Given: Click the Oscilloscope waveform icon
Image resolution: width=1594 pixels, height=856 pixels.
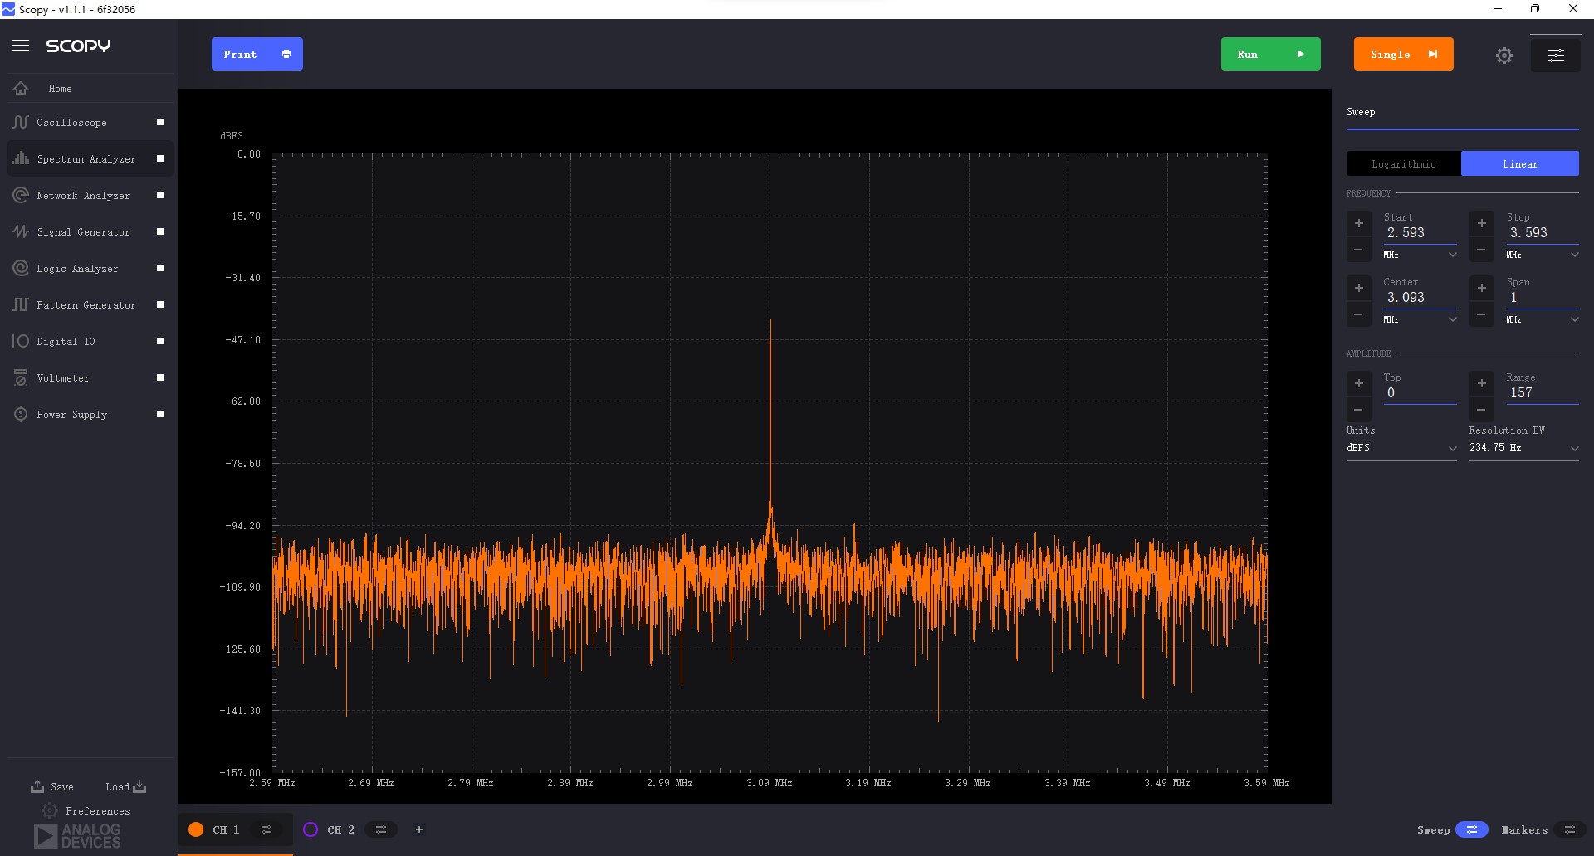Looking at the screenshot, I should click(21, 122).
